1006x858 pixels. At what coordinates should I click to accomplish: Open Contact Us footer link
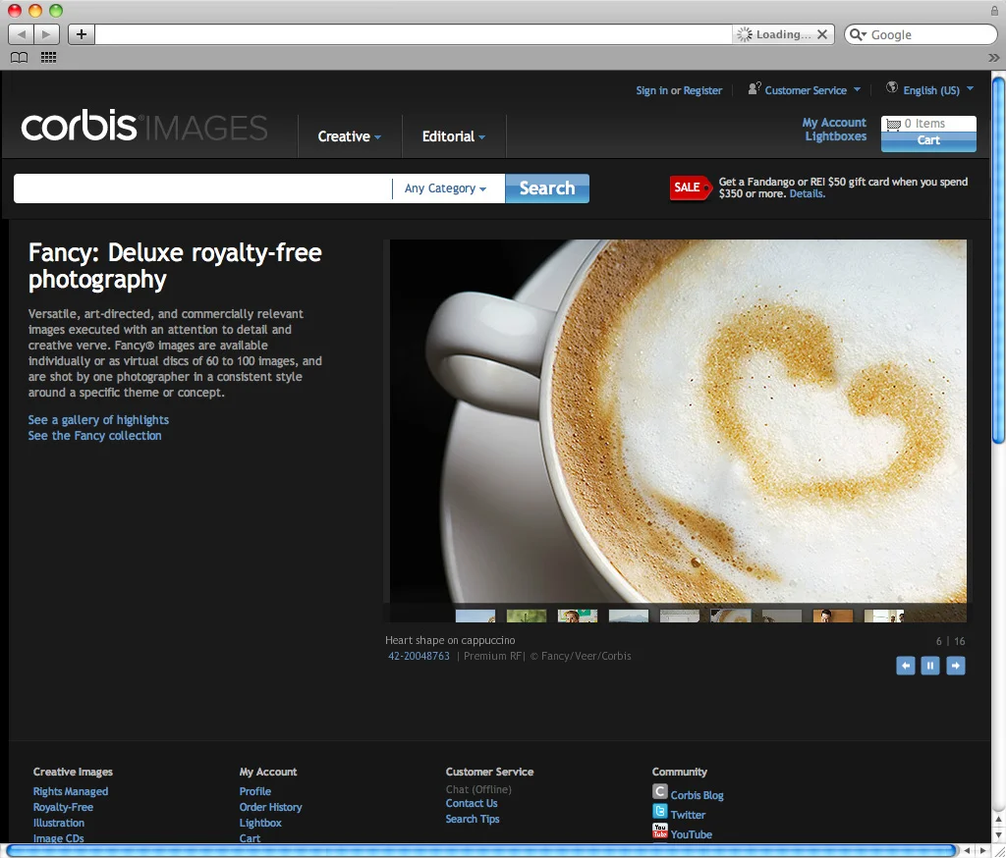pos(472,803)
